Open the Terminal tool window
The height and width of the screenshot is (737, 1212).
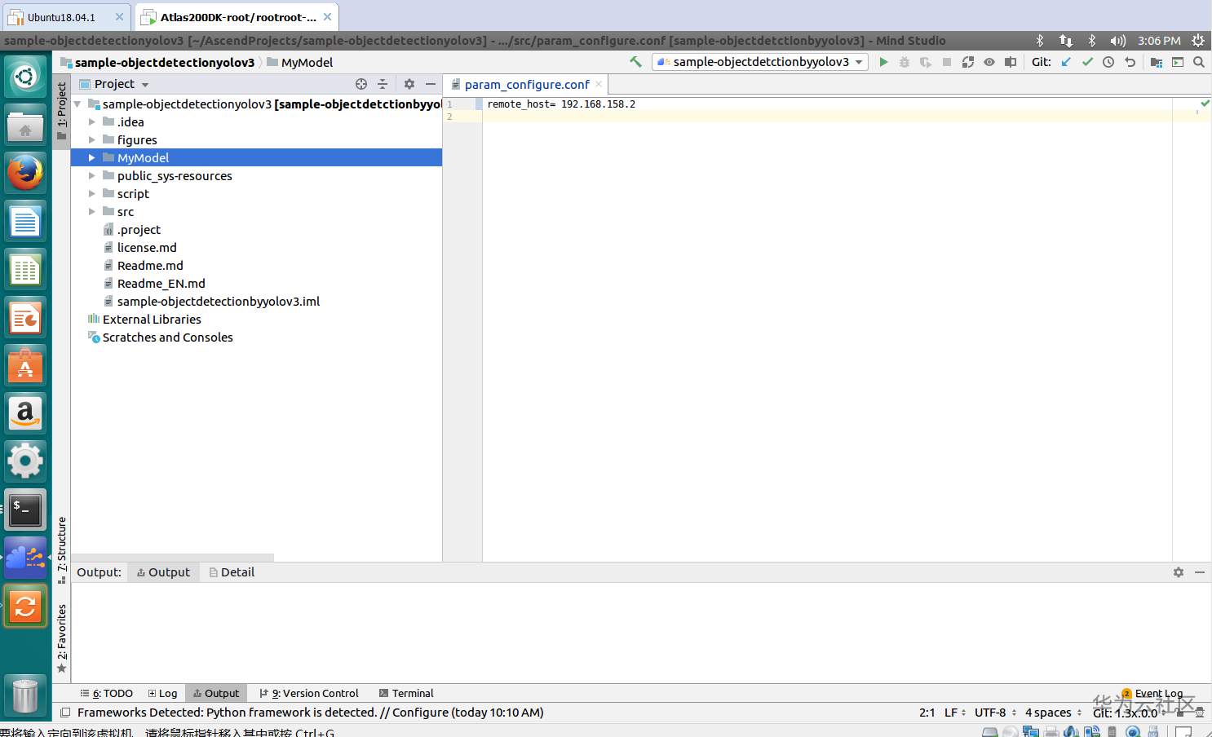(406, 694)
